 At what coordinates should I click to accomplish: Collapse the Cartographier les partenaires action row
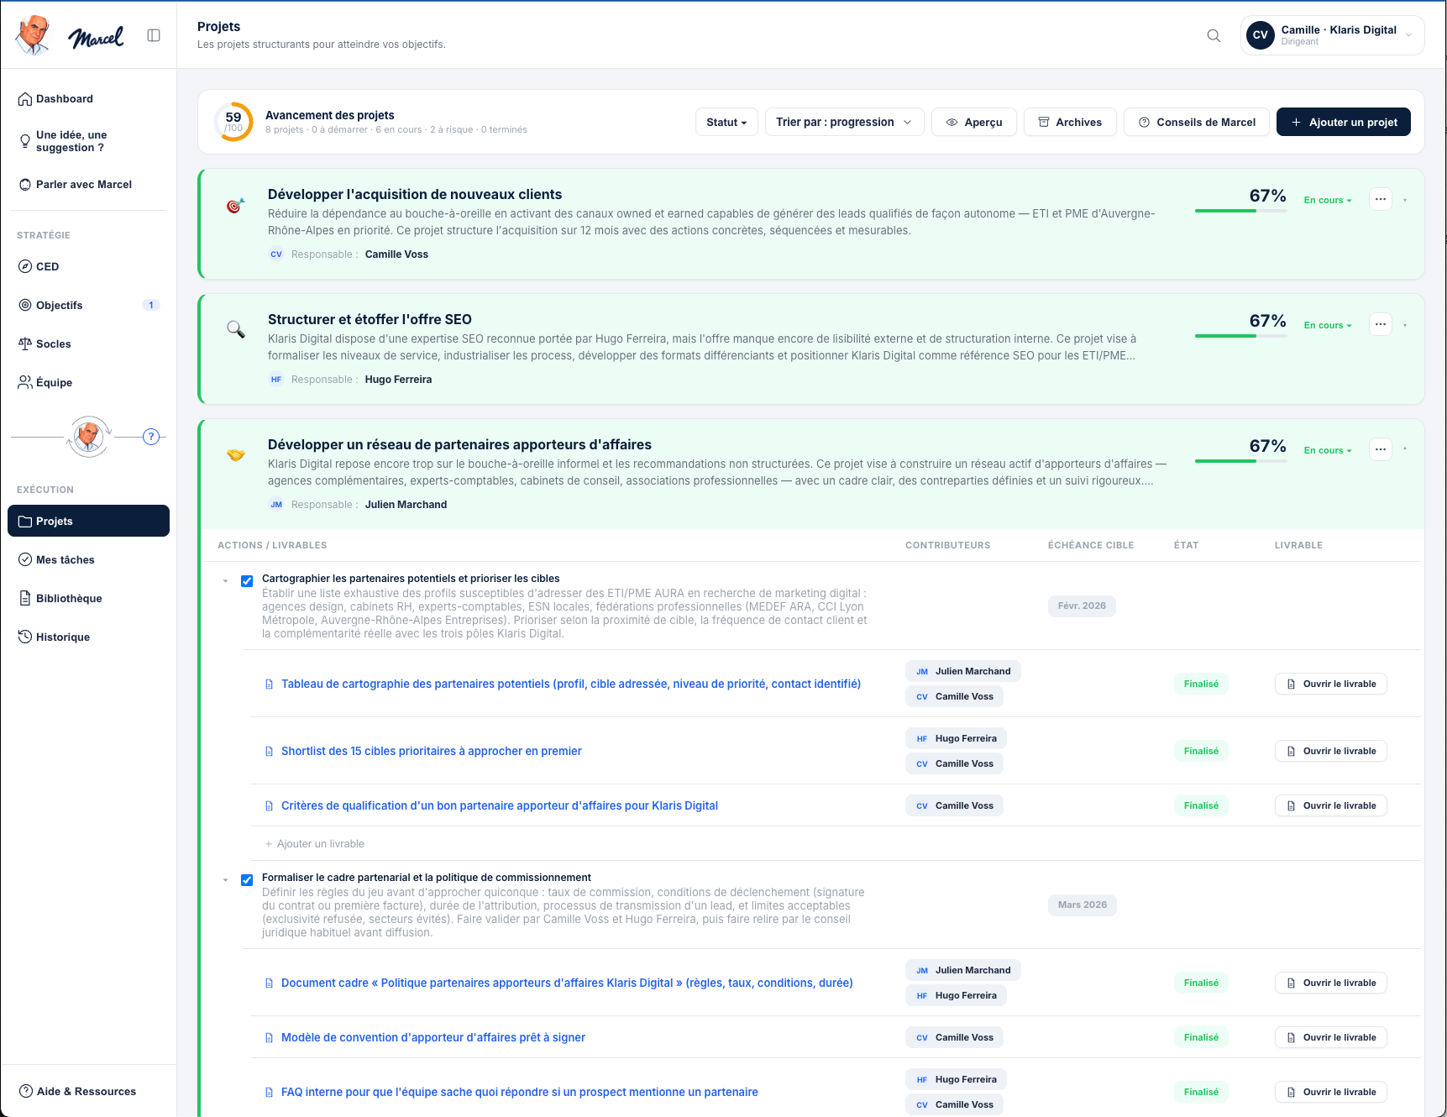point(225,581)
